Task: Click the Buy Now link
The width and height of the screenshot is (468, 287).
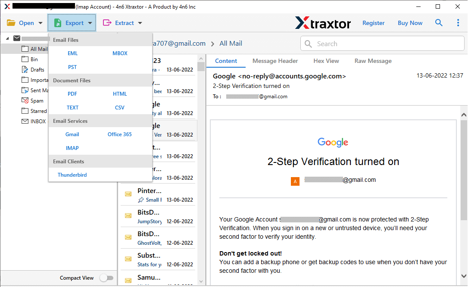Action: (x=410, y=23)
